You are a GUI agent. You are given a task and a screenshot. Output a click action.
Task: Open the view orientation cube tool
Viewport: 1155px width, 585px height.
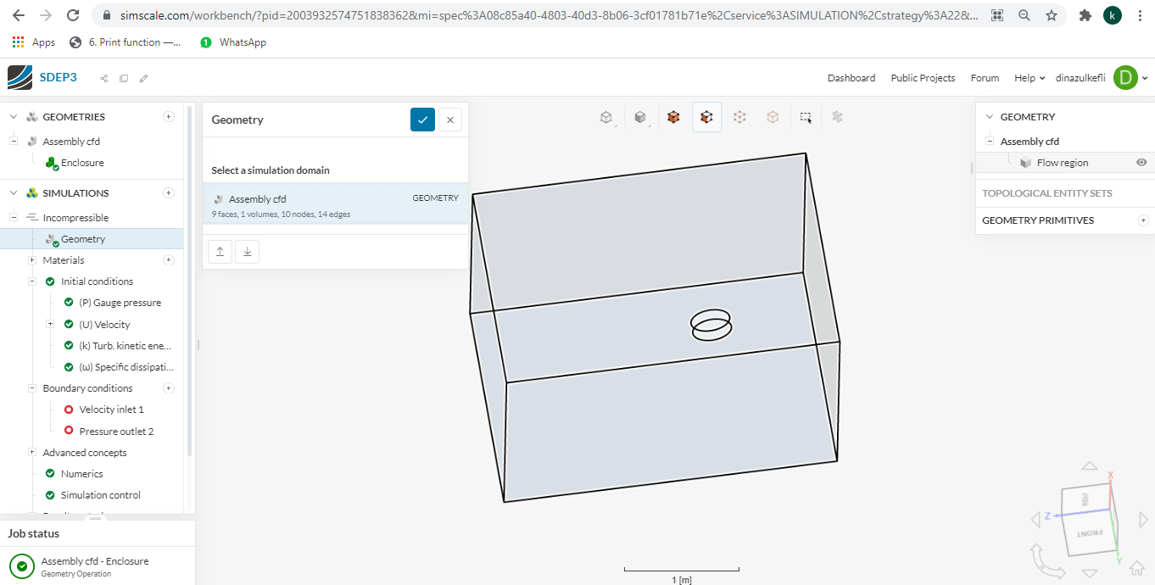pyautogui.click(x=607, y=117)
